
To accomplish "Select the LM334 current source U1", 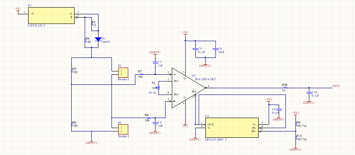I will [51, 16].
